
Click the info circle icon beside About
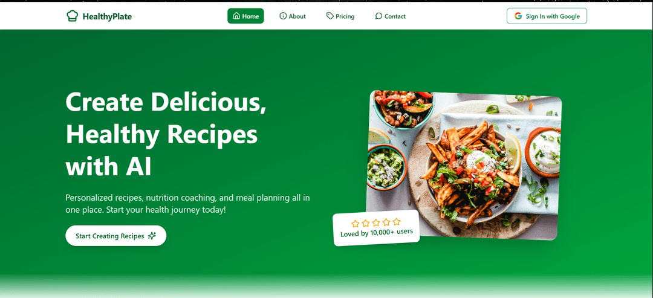pyautogui.click(x=283, y=16)
